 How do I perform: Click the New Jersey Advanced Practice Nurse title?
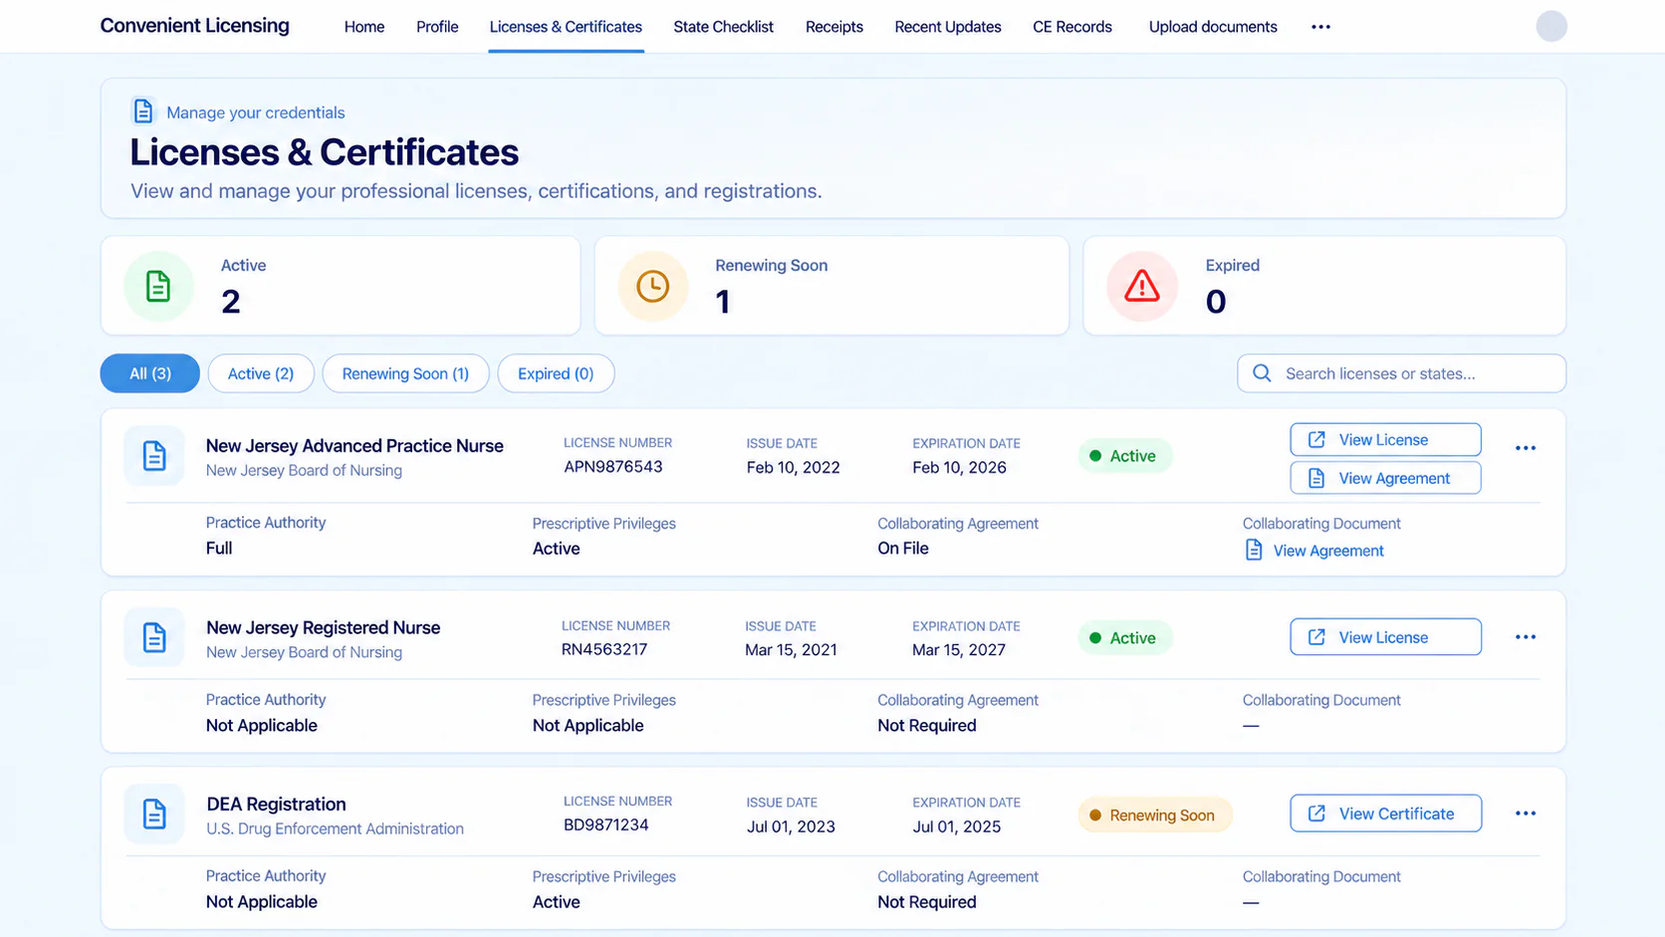click(355, 446)
